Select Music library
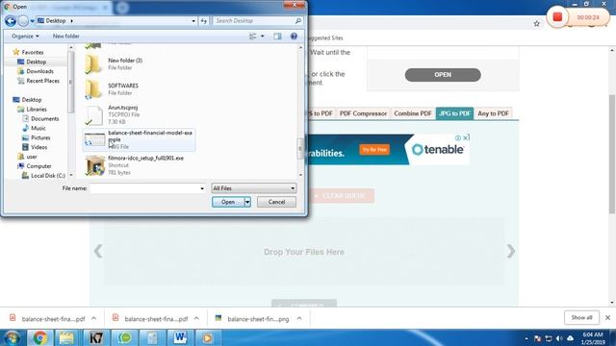Screen dimensions: 616x346 coord(38,128)
